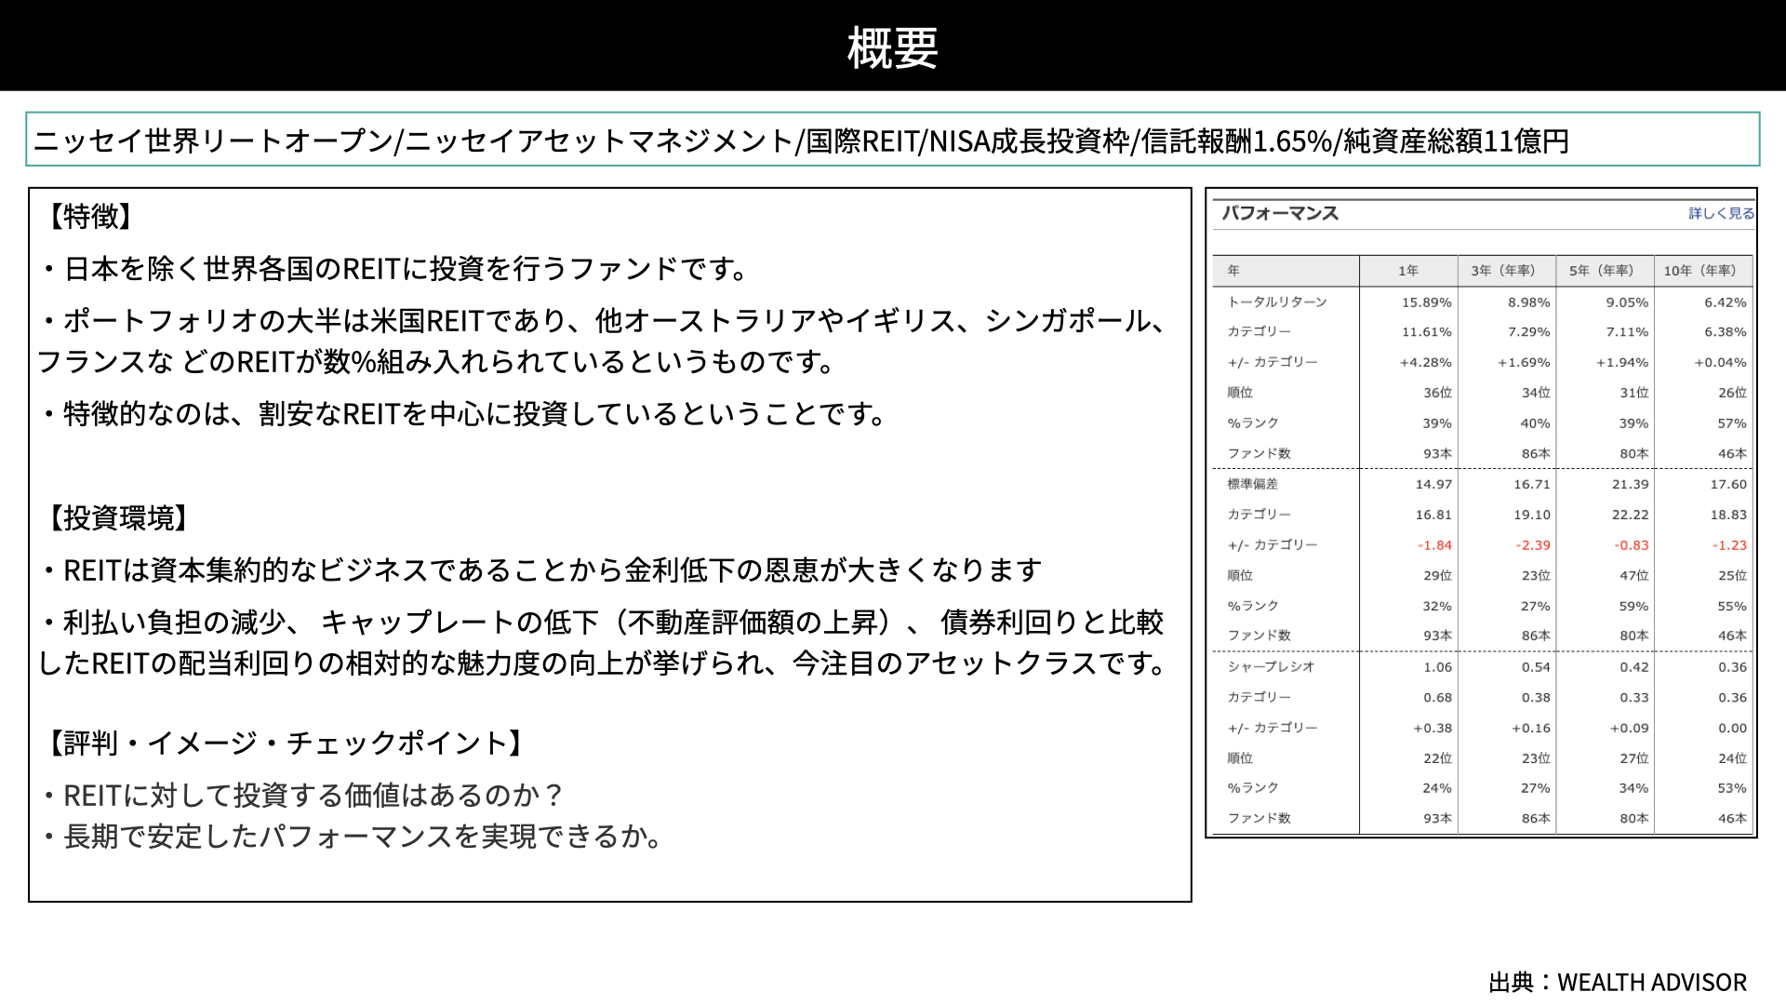1786x1005 pixels.
Task: Click the 11.61% category one-year return
Action: tap(1427, 332)
